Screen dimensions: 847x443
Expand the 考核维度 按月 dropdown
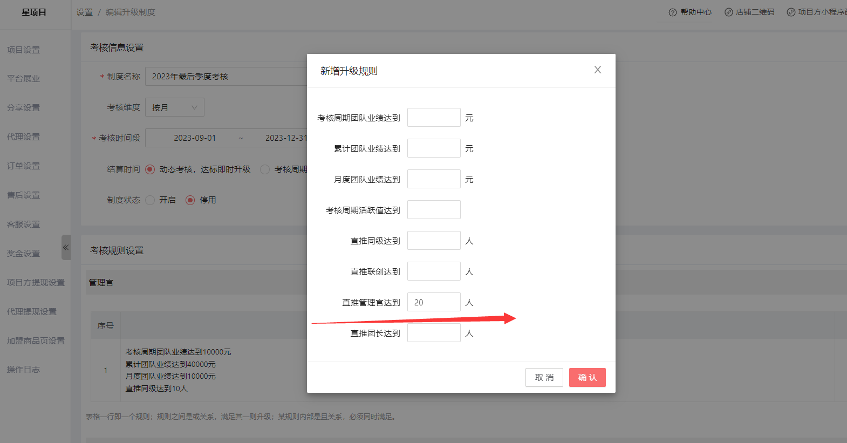174,107
